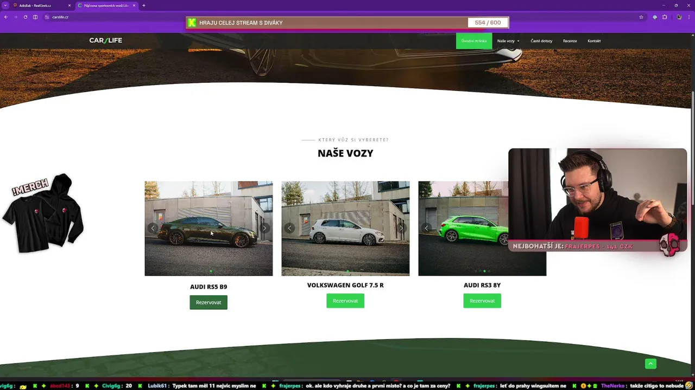
Task: Click the green scroll-to-top arrow button
Action: [x=650, y=364]
